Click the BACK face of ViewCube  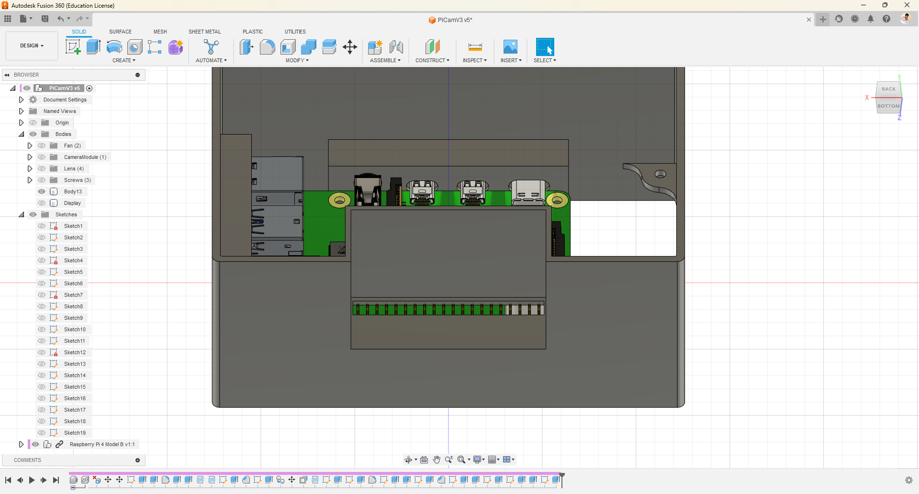pos(888,89)
